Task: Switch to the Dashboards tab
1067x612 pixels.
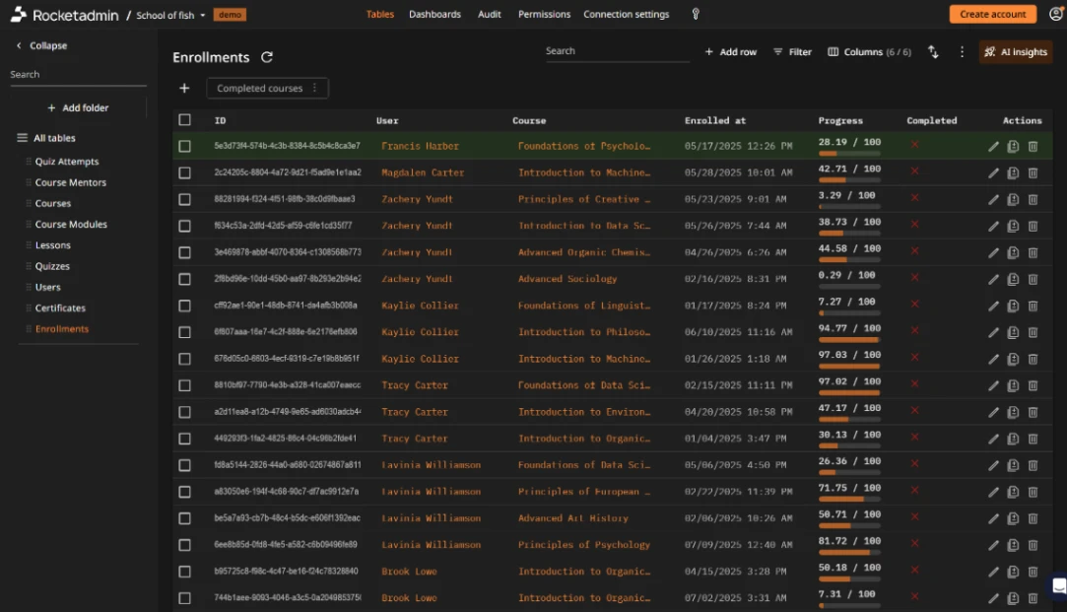Action: (x=434, y=14)
